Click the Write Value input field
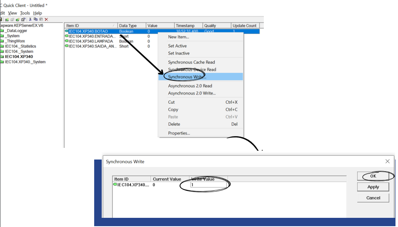The image size is (398, 227). tap(208, 185)
